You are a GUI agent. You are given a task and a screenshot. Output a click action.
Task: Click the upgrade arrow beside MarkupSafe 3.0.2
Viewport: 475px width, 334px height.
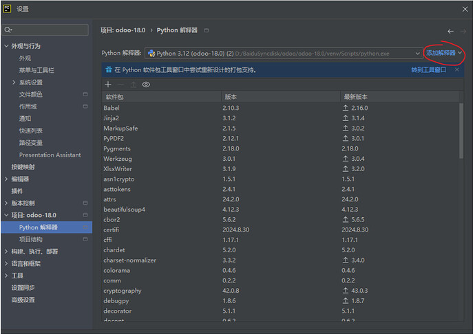coord(346,128)
